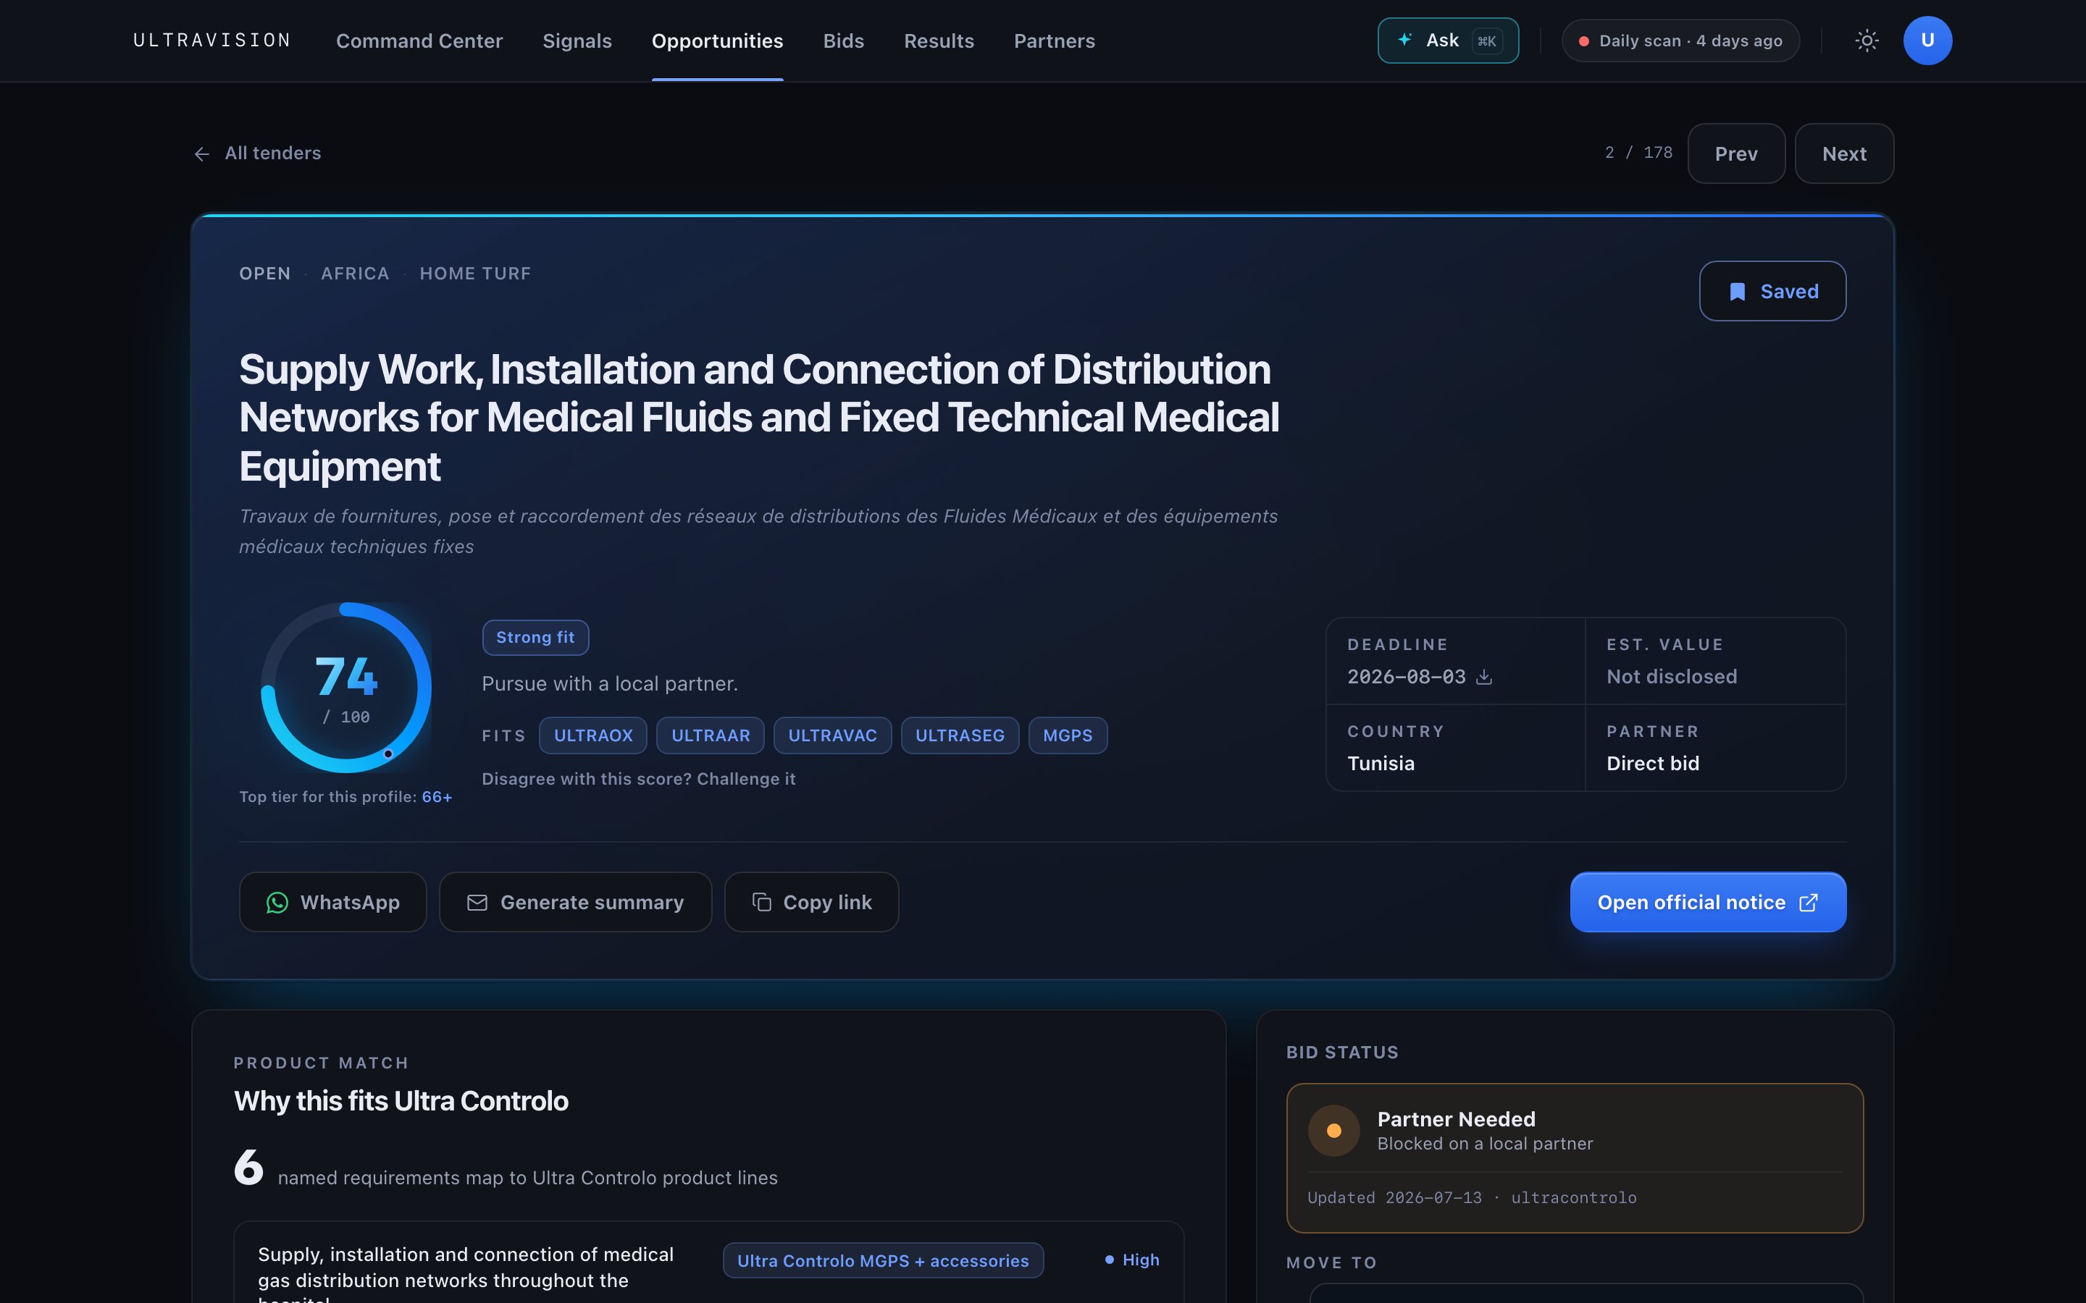Screen dimensions: 2086x1303
Task: Select the Opportunities tab
Action: point(717,41)
